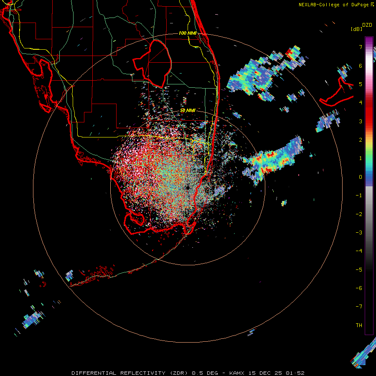Click the 2 value on the color scale
Image resolution: width=376 pixels, height=376 pixels.
point(361,140)
